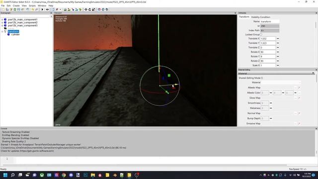Viewport: 318px width, 179px height.
Task: Close the Console panel
Action: [316, 129]
